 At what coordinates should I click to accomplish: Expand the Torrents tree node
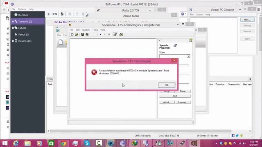13,22
